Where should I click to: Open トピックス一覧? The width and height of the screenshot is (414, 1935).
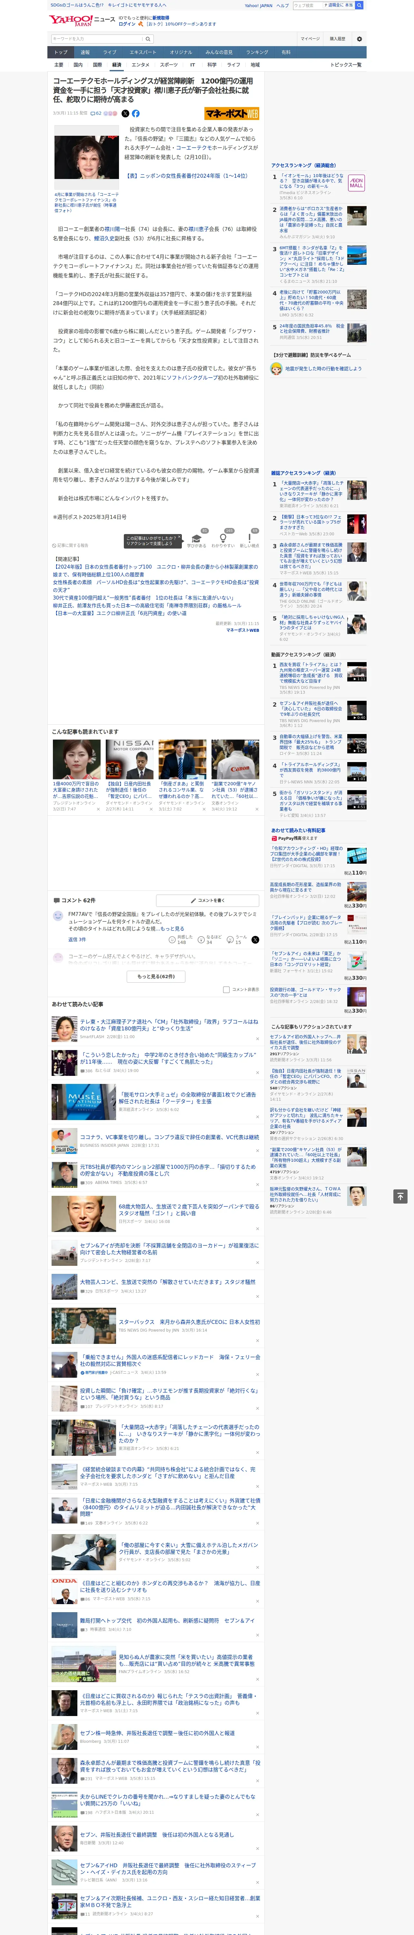[346, 64]
